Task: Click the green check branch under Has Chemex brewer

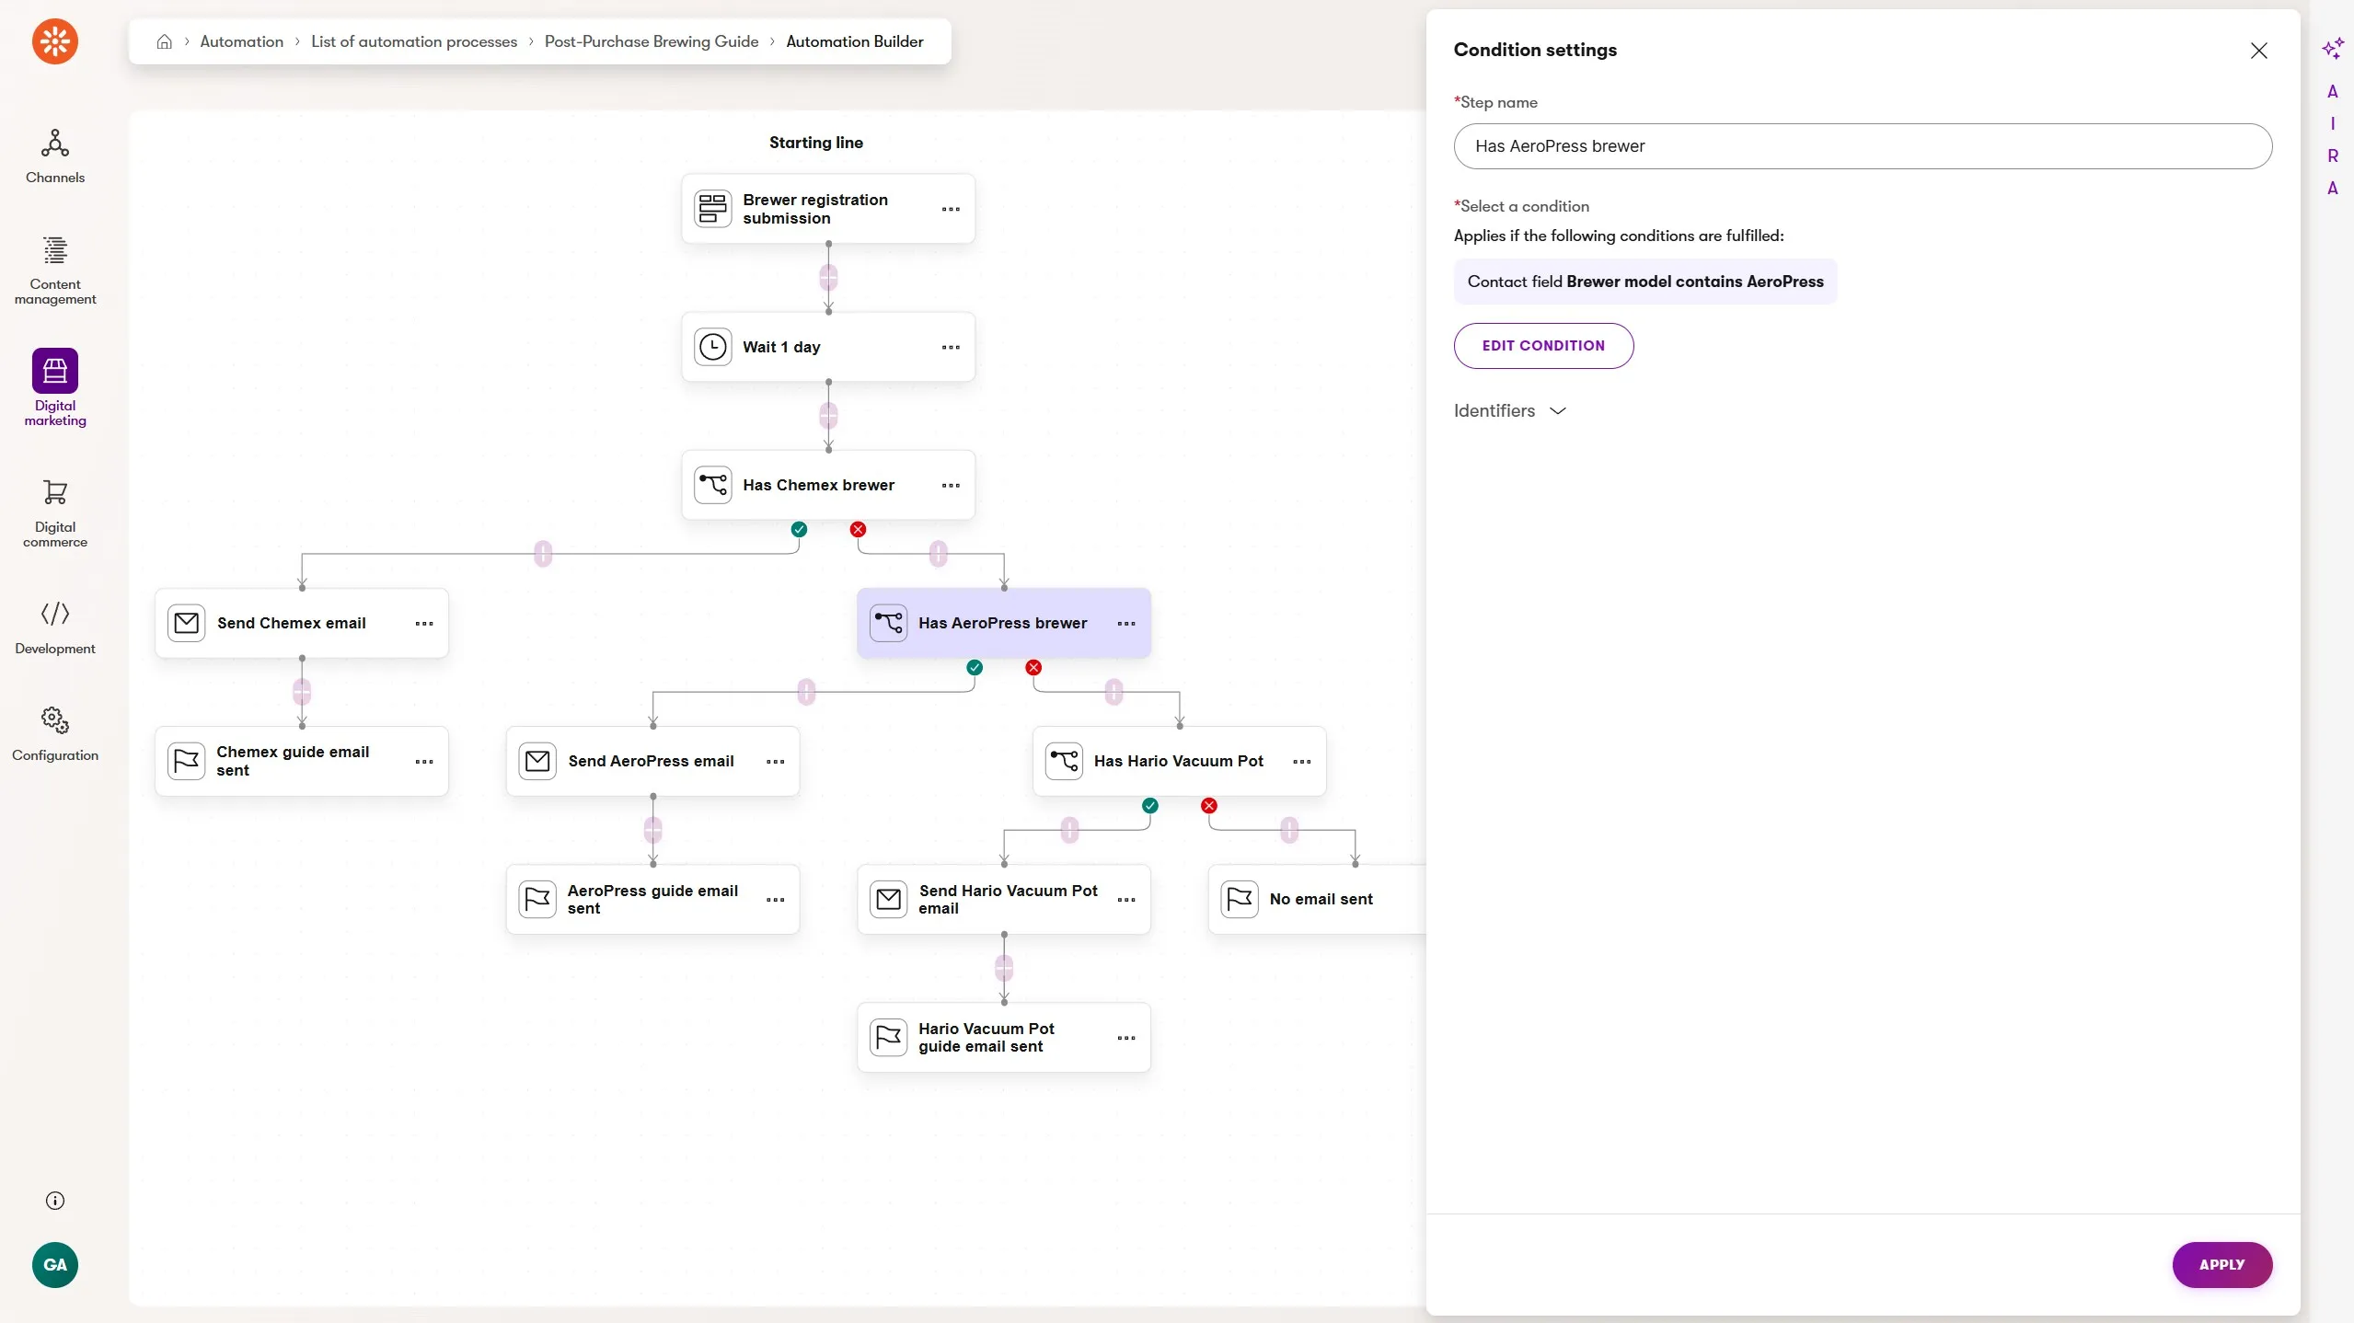Action: click(799, 529)
